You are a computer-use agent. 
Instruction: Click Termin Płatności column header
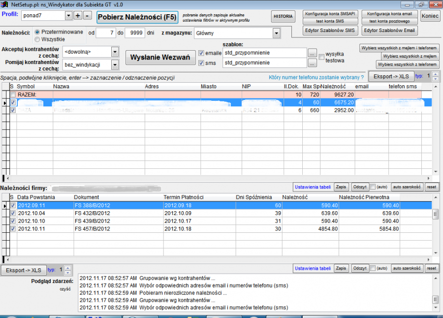pyautogui.click(x=199, y=197)
